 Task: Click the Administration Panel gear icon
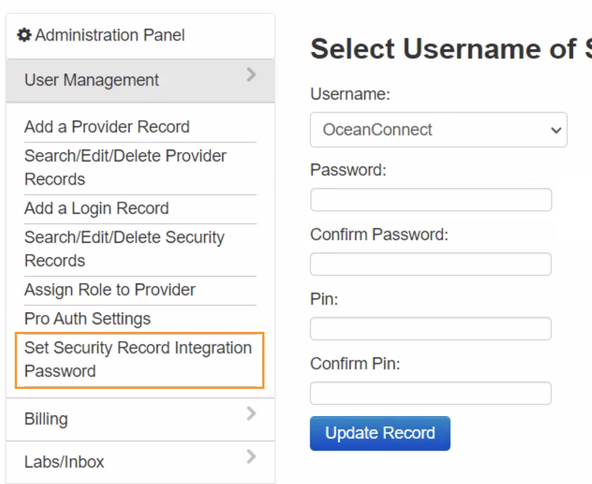(x=24, y=35)
